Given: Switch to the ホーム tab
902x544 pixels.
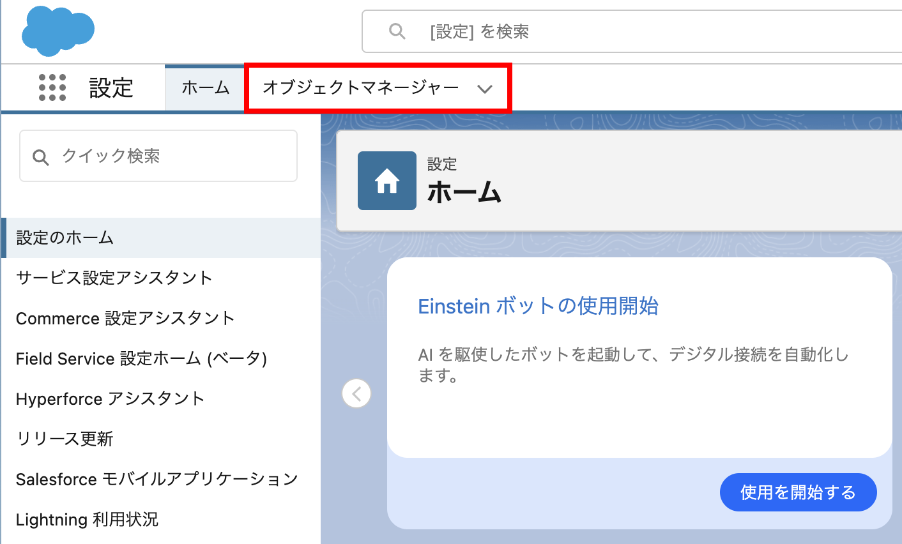Looking at the screenshot, I should [x=205, y=87].
